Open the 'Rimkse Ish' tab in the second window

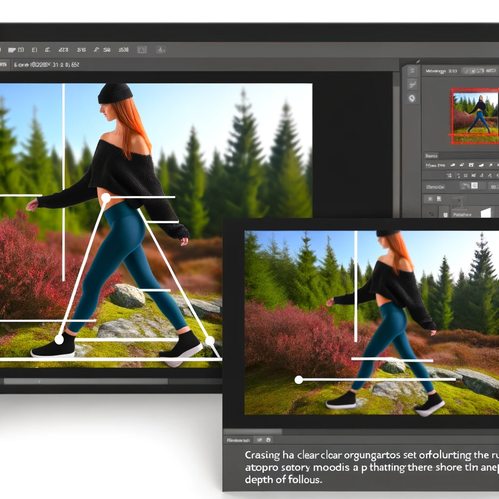(x=238, y=441)
